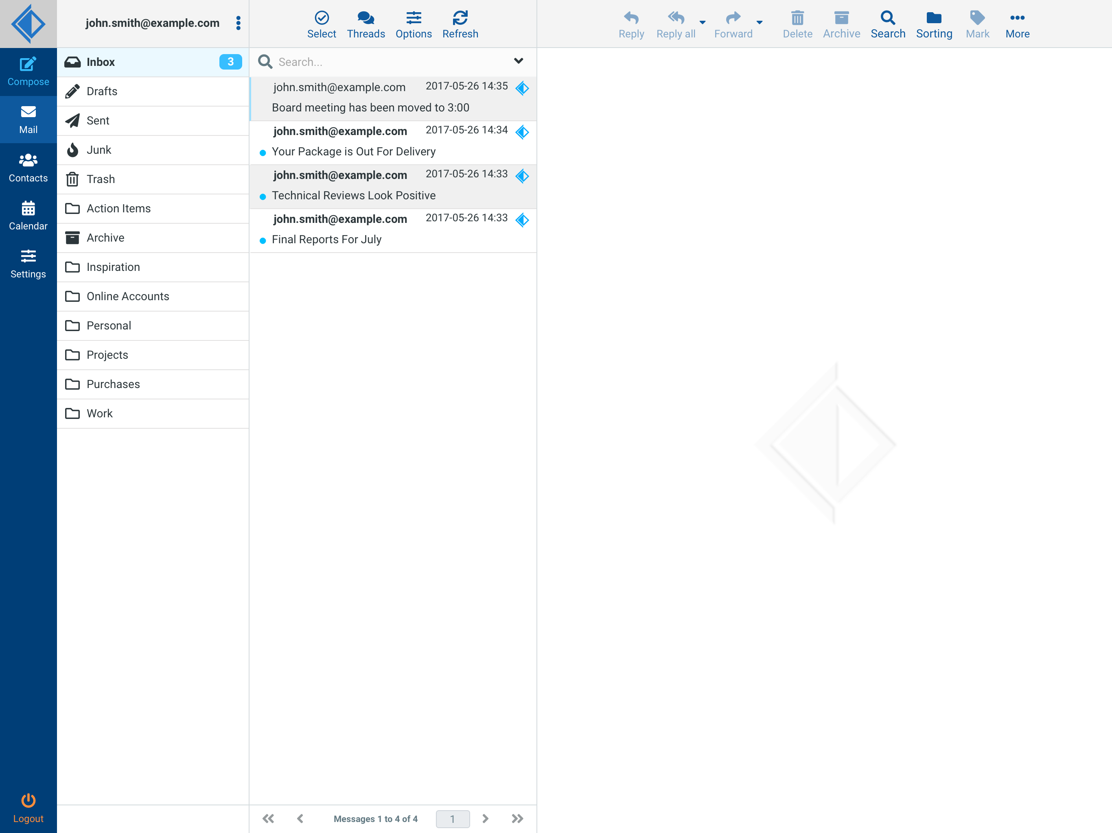
Task: Open the Junk folder
Action: [x=99, y=150]
